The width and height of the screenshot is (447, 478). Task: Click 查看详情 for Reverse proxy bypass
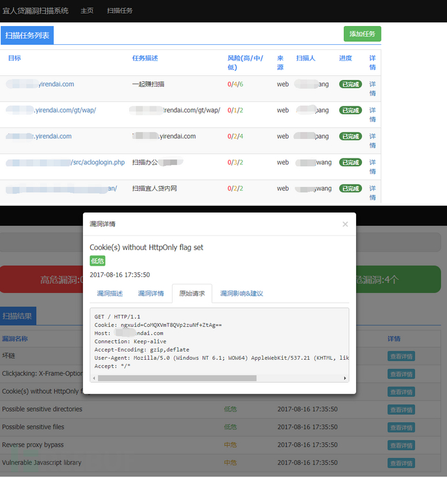[x=401, y=445]
